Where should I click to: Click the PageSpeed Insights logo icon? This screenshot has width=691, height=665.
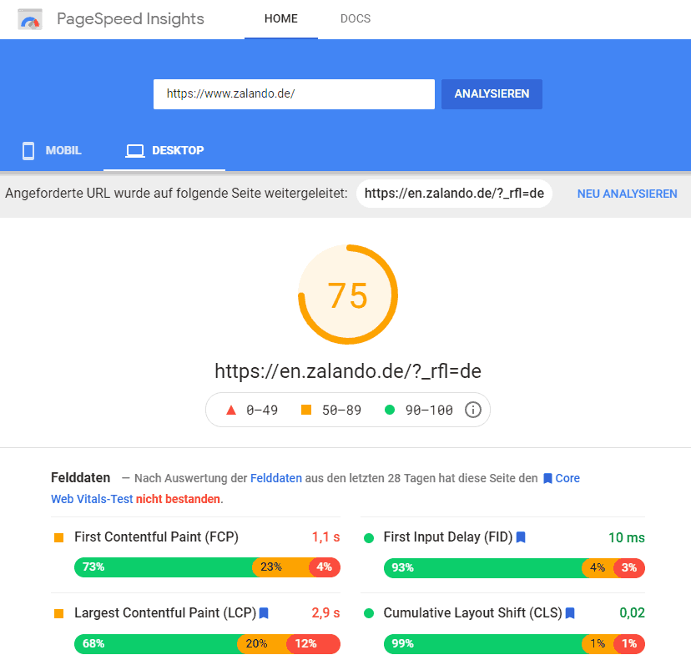click(x=30, y=19)
